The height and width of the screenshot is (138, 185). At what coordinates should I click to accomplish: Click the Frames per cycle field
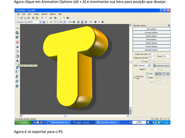pos(151,54)
